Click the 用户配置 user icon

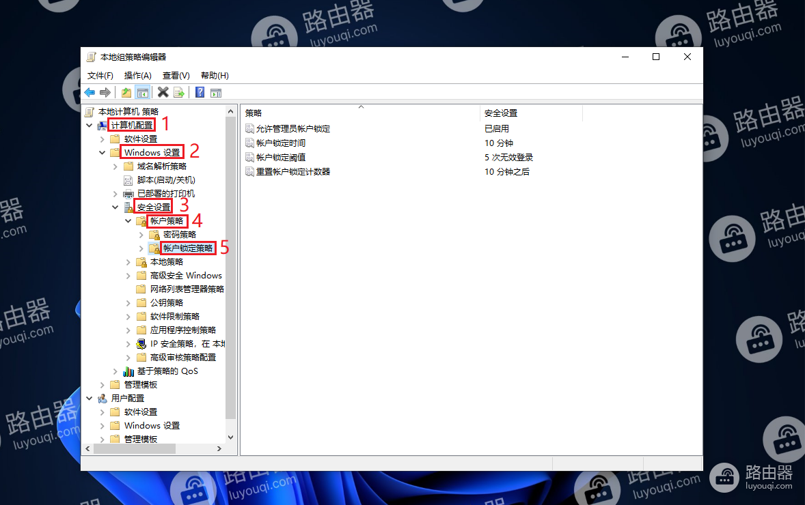(103, 399)
